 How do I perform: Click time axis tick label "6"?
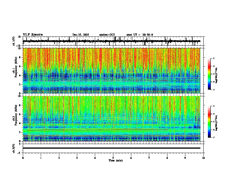(131, 158)
